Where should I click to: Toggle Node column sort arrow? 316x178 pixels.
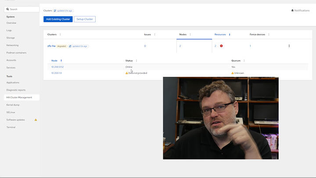point(61,61)
